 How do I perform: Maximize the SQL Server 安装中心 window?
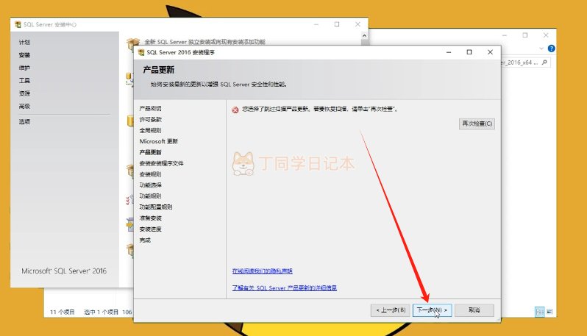pos(337,24)
